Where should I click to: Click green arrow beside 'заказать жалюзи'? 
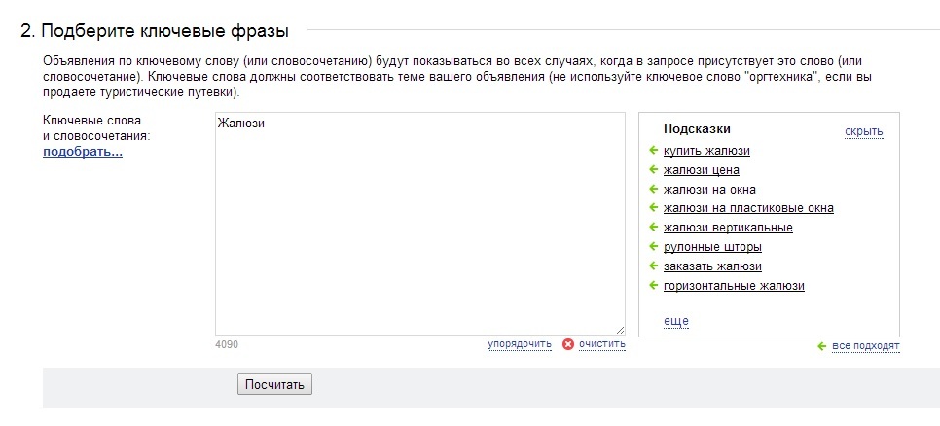tap(654, 266)
